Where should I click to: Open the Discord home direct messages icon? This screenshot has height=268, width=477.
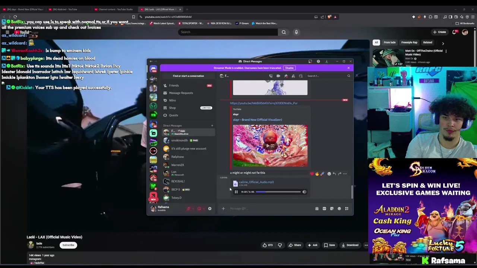(153, 69)
